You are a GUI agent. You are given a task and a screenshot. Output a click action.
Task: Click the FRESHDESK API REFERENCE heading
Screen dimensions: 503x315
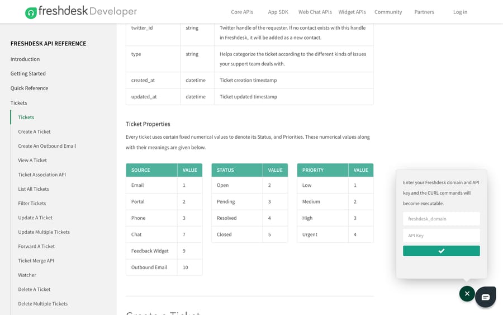[x=48, y=43]
